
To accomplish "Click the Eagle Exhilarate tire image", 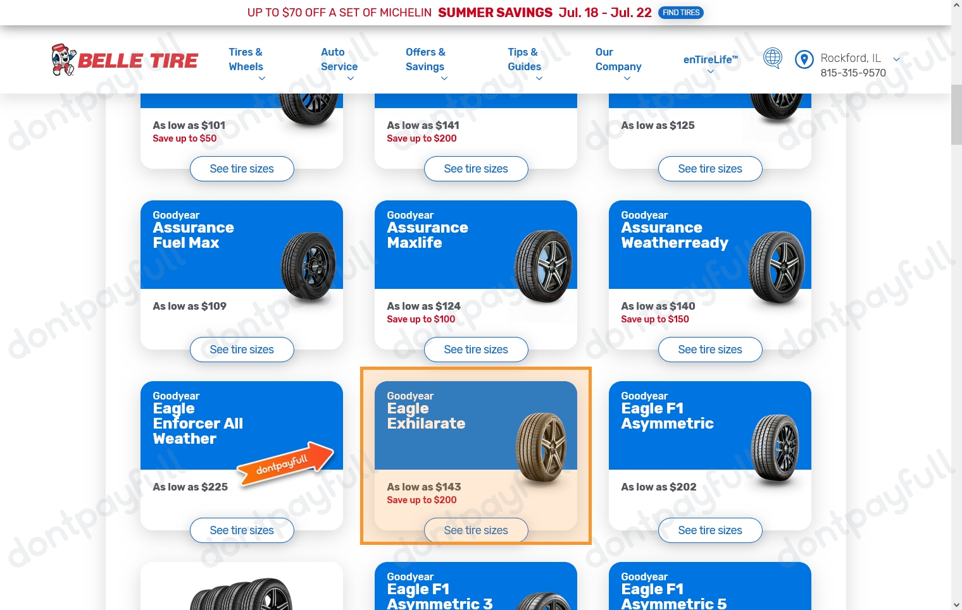I will pyautogui.click(x=541, y=448).
